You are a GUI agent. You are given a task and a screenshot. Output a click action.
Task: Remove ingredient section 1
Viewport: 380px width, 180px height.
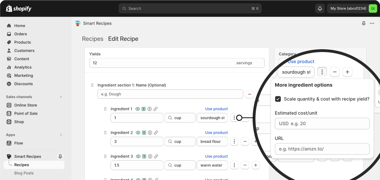[249, 94]
